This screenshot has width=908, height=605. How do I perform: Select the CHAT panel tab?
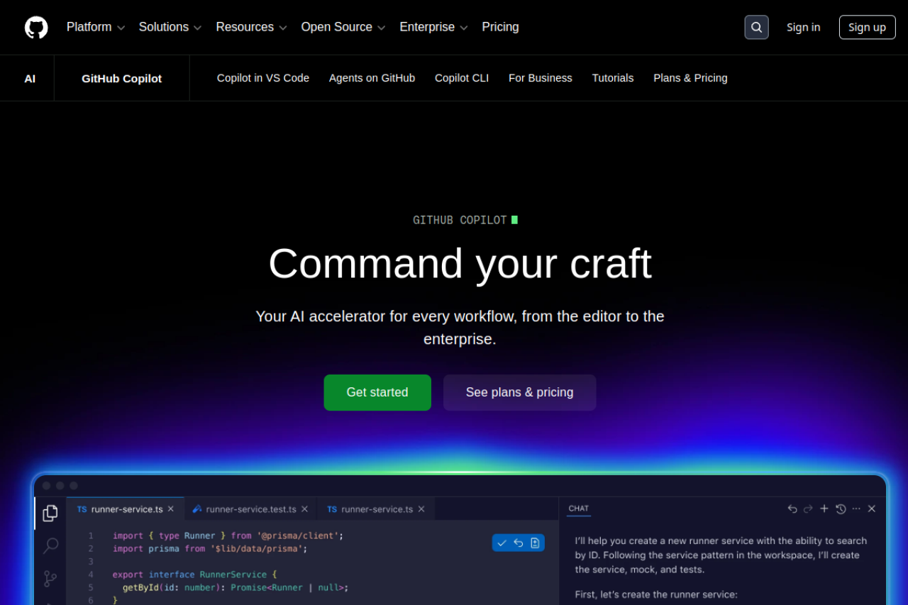tap(579, 509)
